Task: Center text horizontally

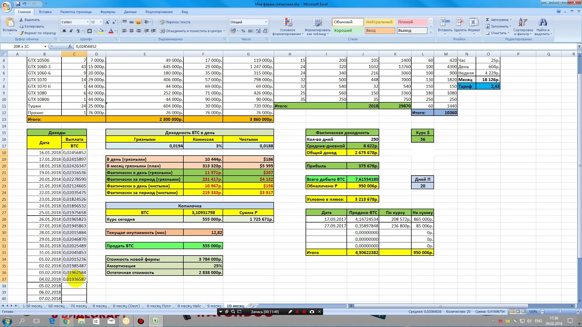Action: (131, 31)
